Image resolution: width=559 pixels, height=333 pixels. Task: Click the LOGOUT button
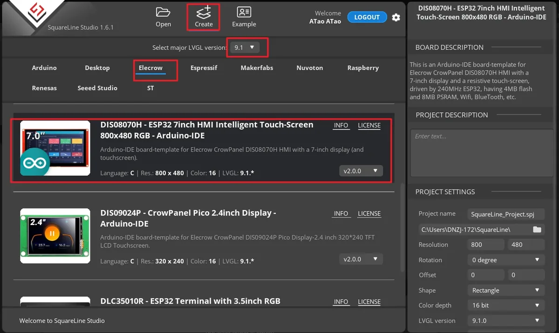tap(367, 17)
